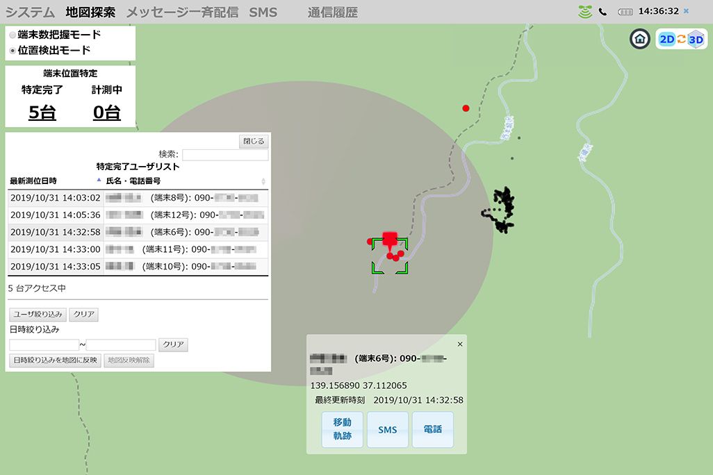Click the battery indicator icon
The image size is (713, 475).
(625, 12)
